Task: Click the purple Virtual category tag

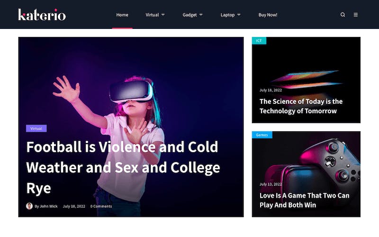Action: tap(36, 128)
